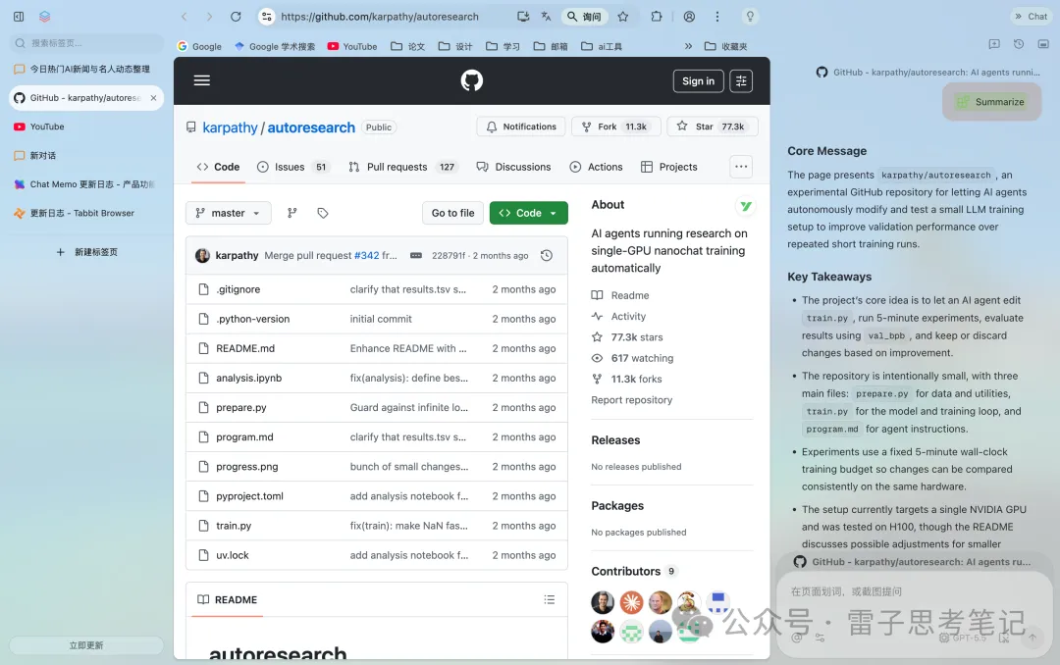Open the Actions tab

click(x=597, y=167)
